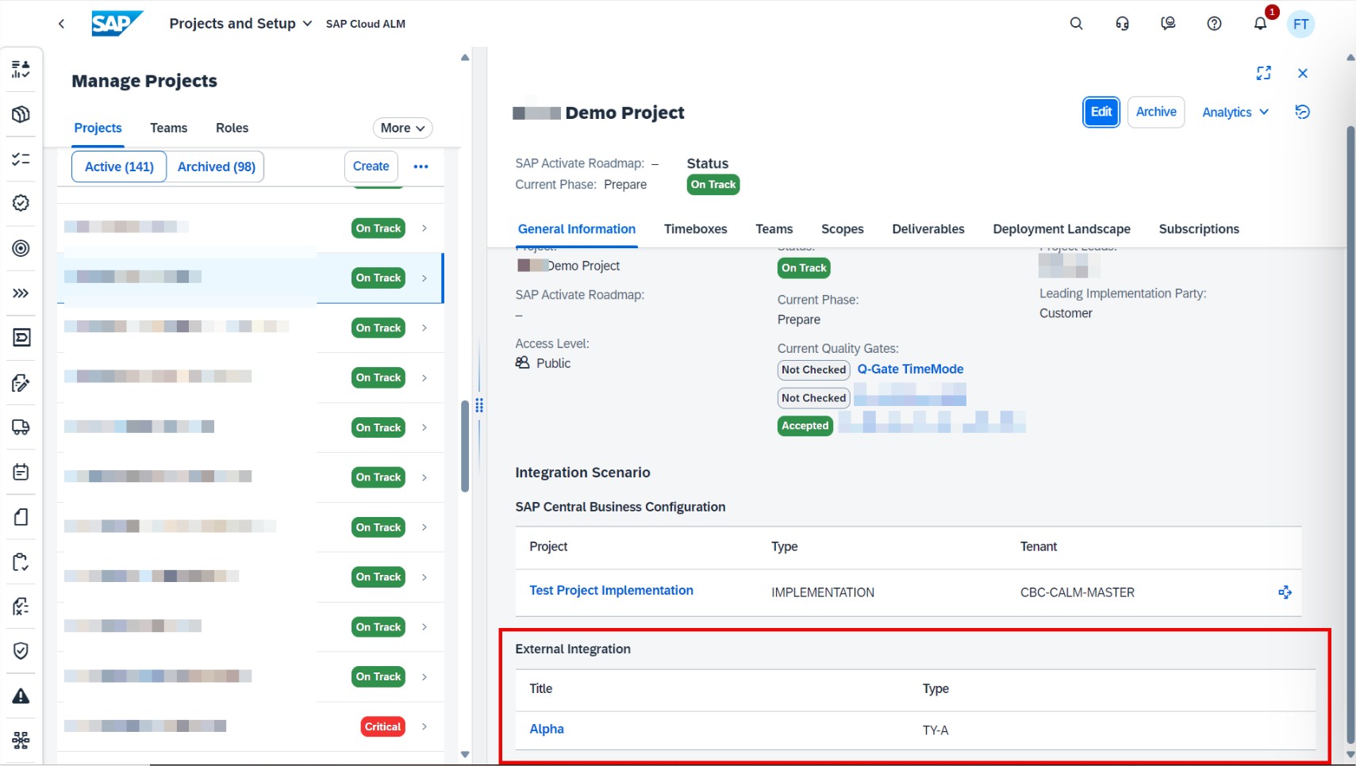Viewport: 1356px width, 766px height.
Task: Expand the Analytics dropdown menu
Action: [1235, 113]
